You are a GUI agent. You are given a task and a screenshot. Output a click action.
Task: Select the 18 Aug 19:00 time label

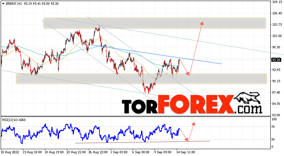pyautogui.click(x=54, y=152)
